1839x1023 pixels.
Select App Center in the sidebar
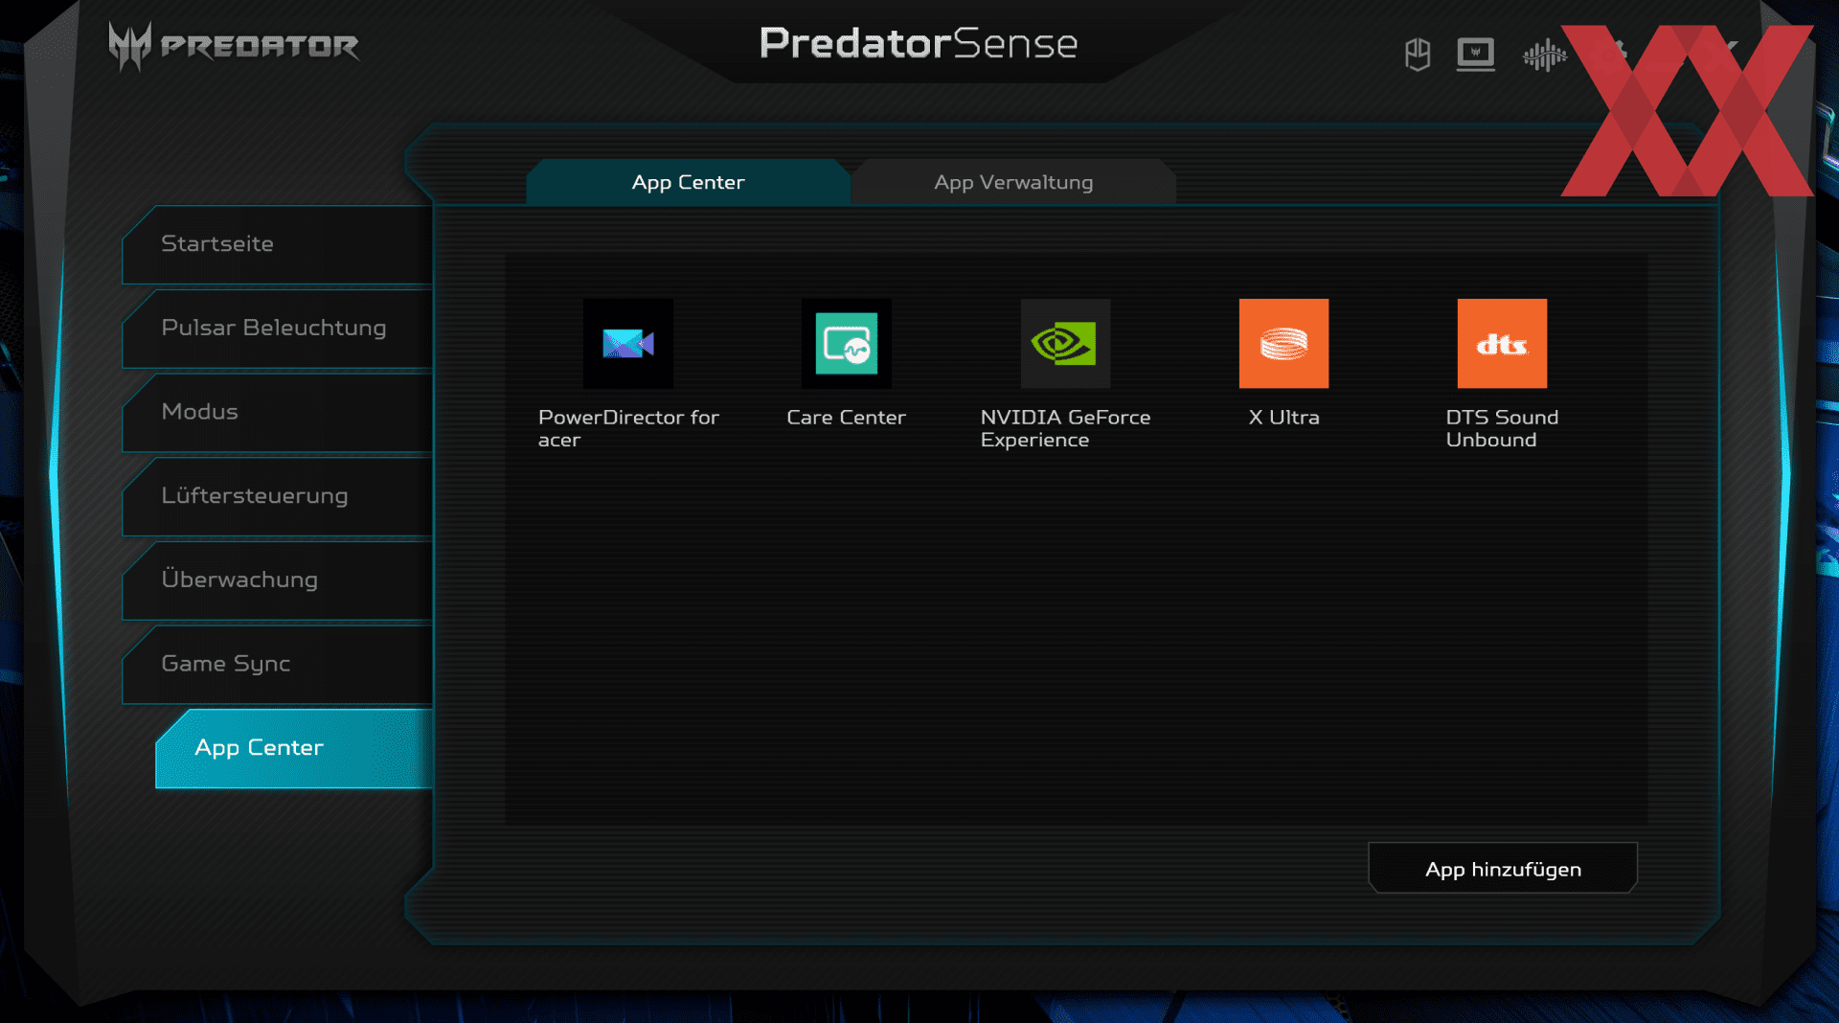click(295, 748)
